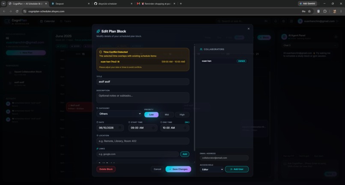Select the CogniPlan AI Scheduler tab
The image size is (345, 185).
point(27,4)
